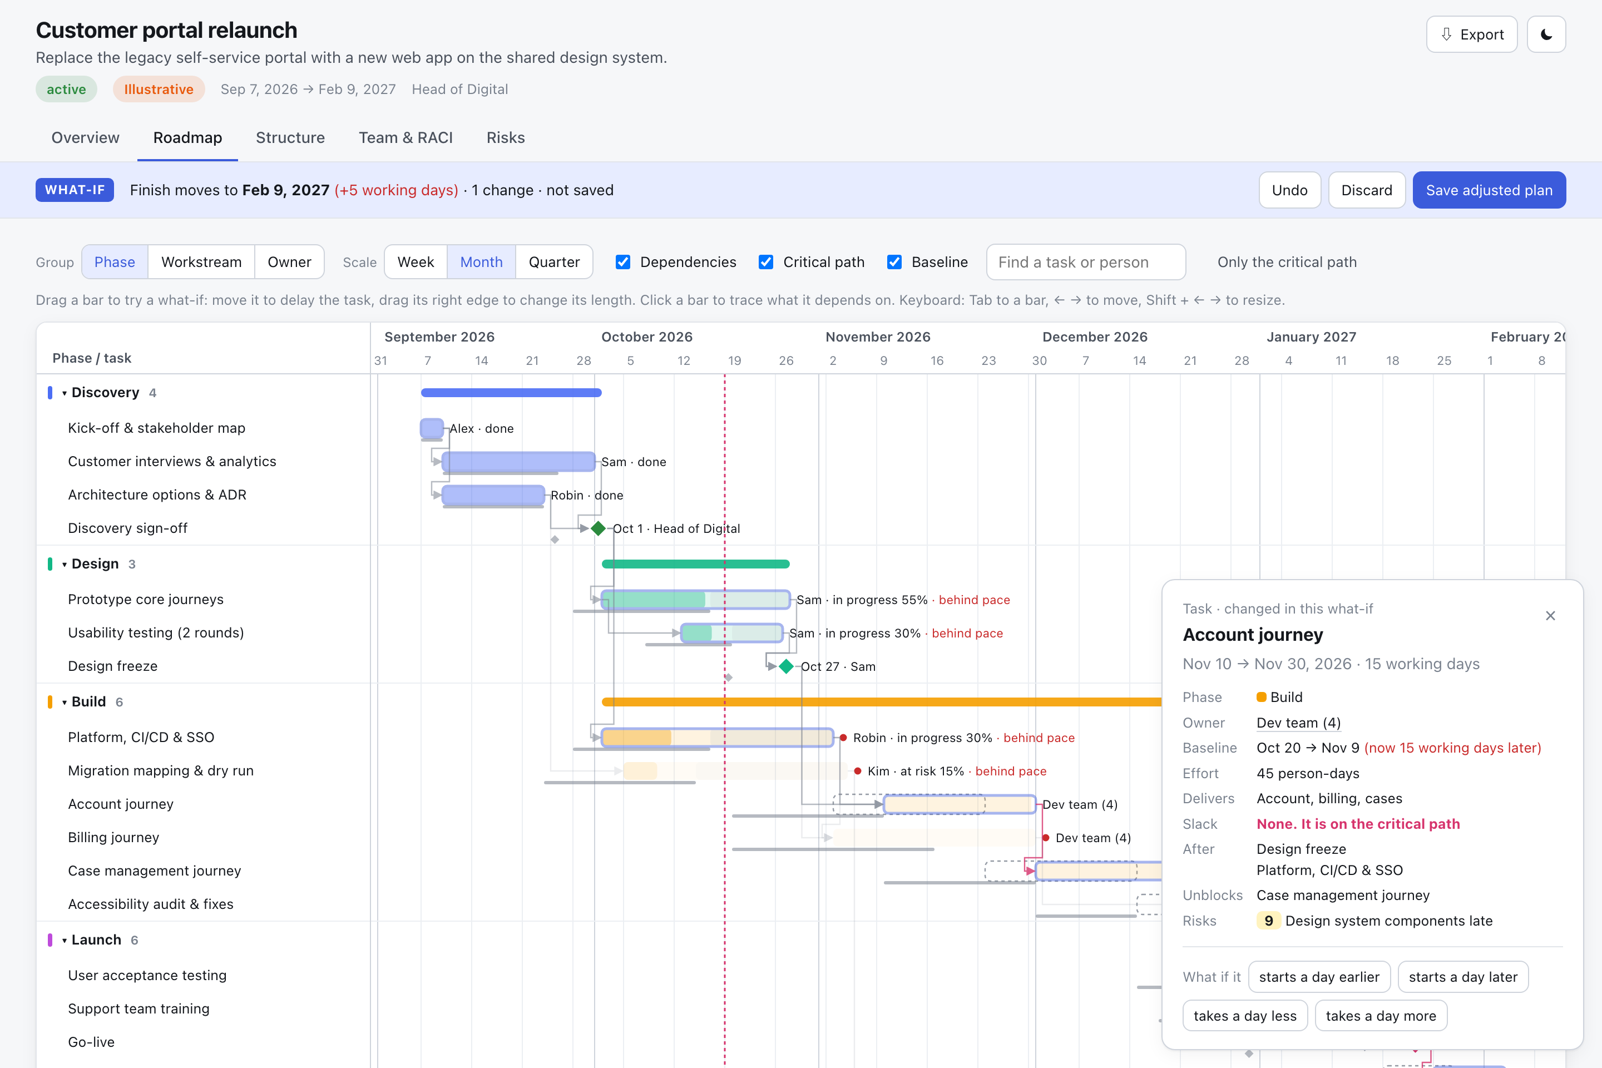Click the Platform, CI/CD & SSO red status dot
The image size is (1602, 1068).
pos(843,738)
